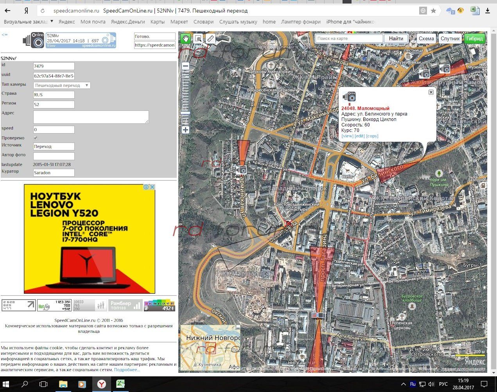Click the HotLog counter badge

click(x=54, y=305)
